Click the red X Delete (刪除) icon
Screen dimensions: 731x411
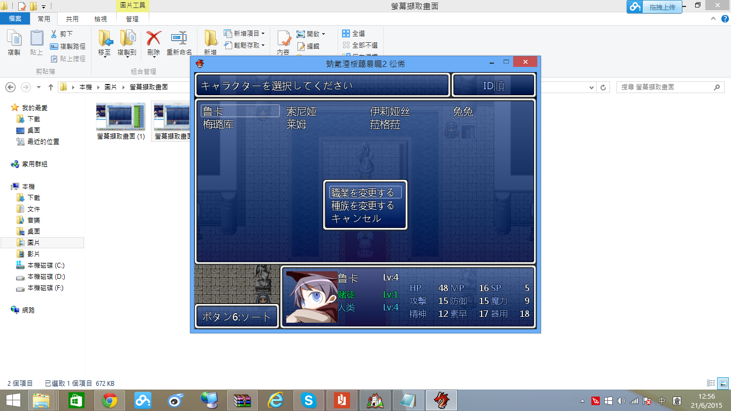click(x=154, y=38)
